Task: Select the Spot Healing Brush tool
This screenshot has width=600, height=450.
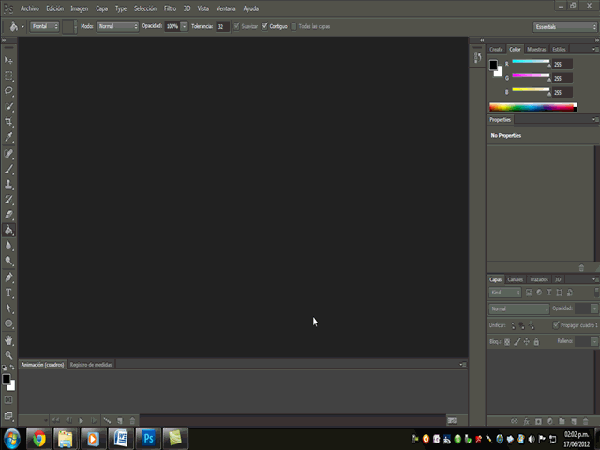Action: point(8,154)
